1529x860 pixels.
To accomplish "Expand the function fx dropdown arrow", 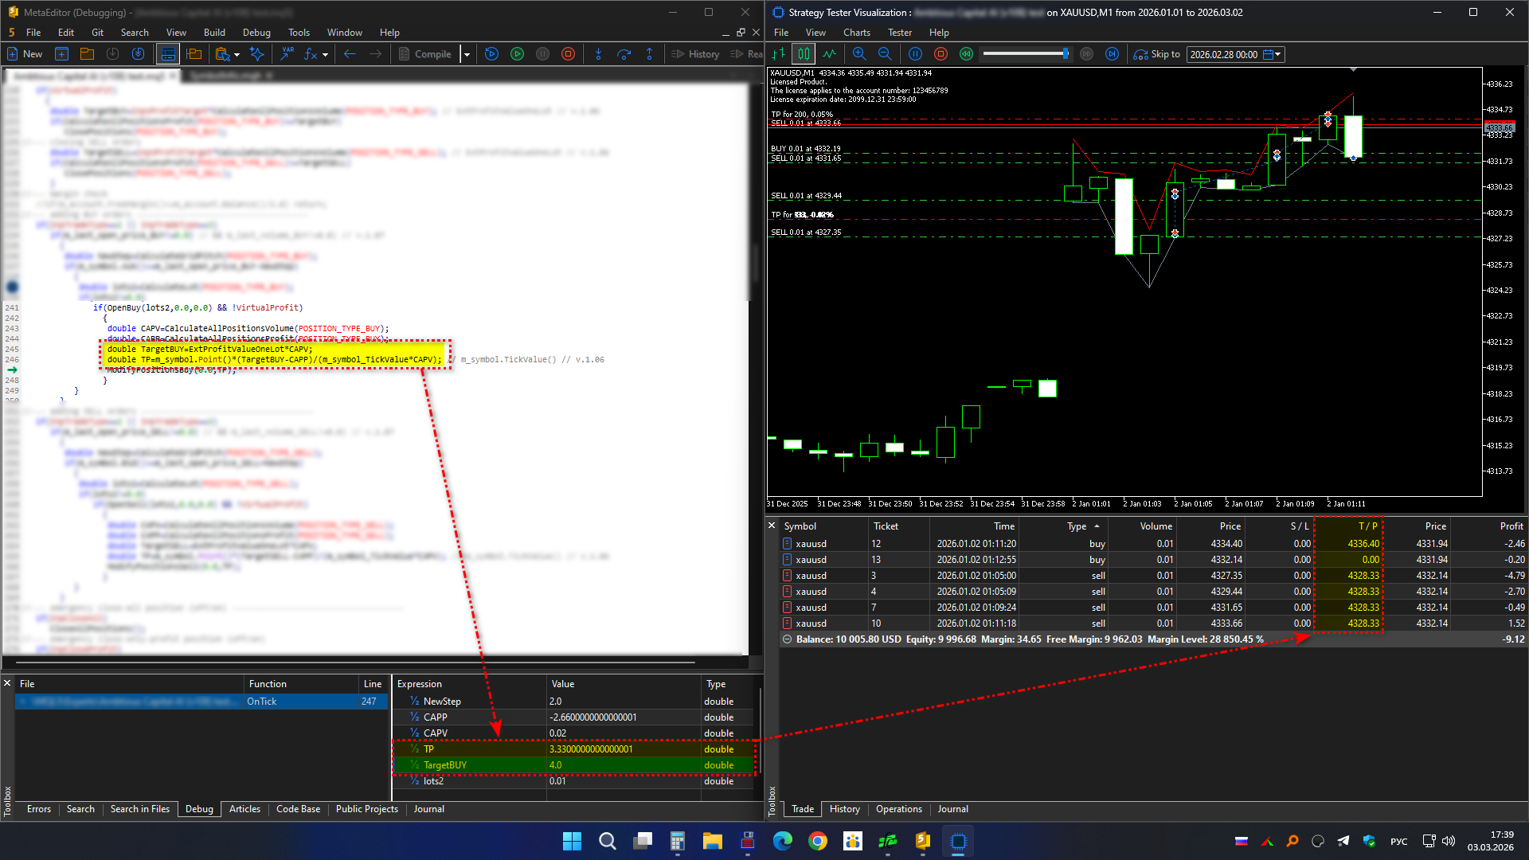I will coord(325,54).
